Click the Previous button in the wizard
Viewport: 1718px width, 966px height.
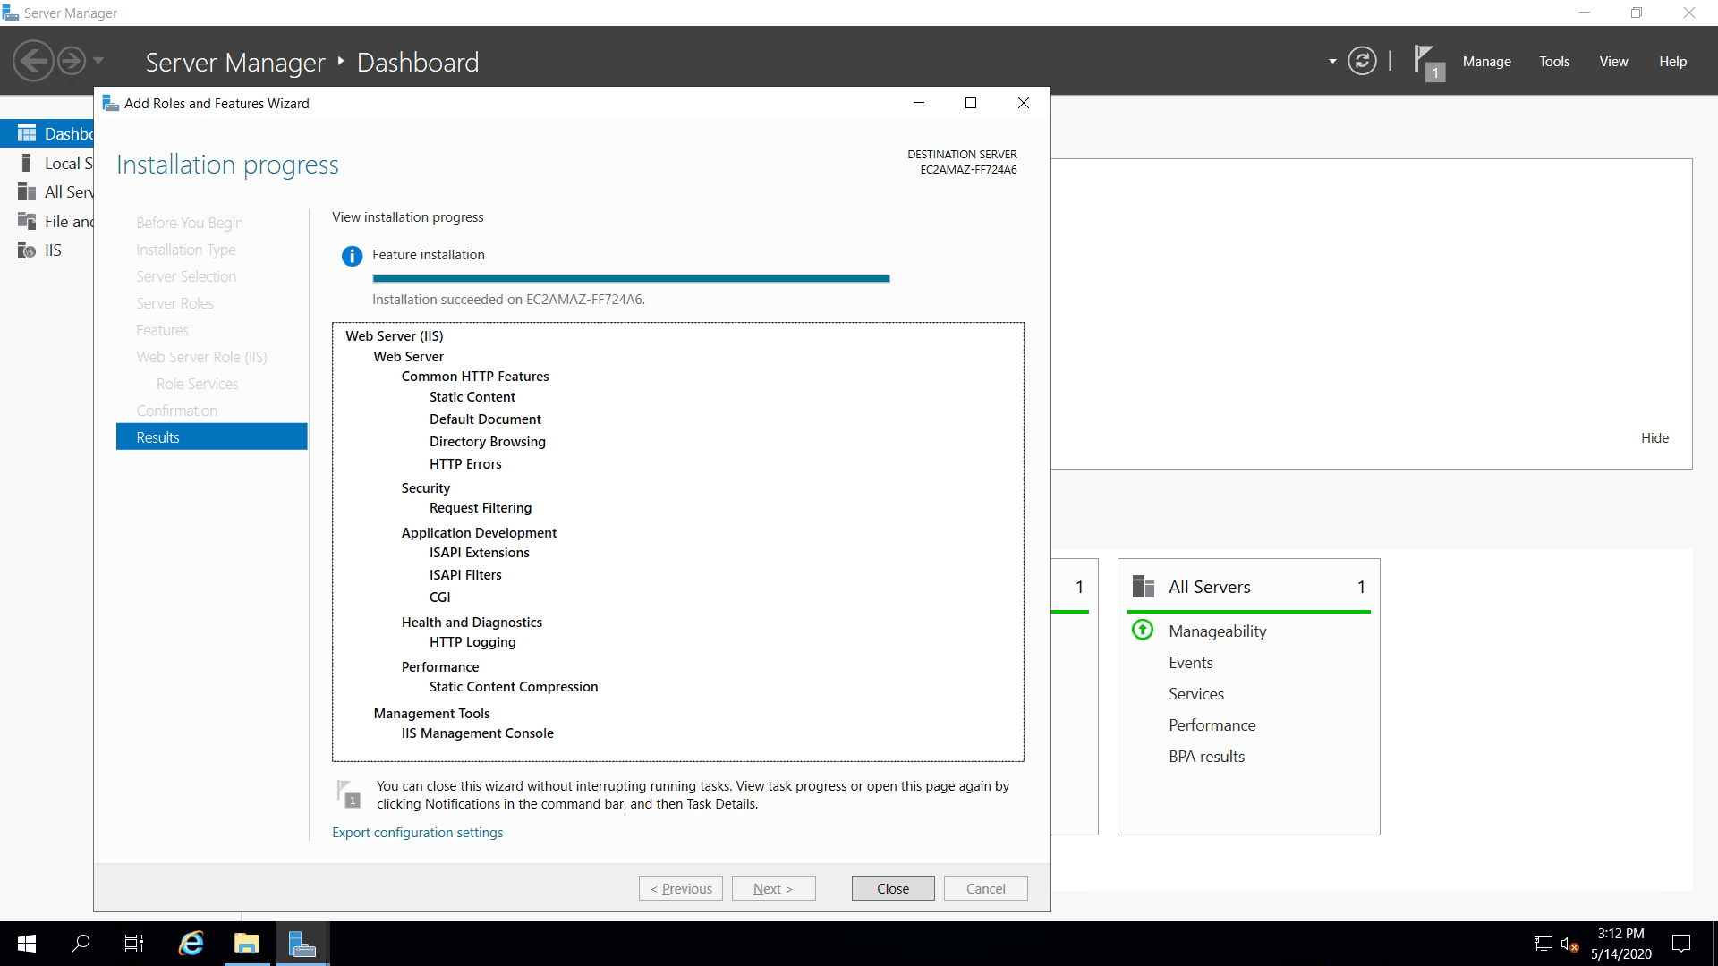[681, 888]
